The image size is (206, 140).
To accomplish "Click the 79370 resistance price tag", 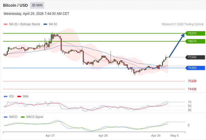I will [x=195, y=33].
